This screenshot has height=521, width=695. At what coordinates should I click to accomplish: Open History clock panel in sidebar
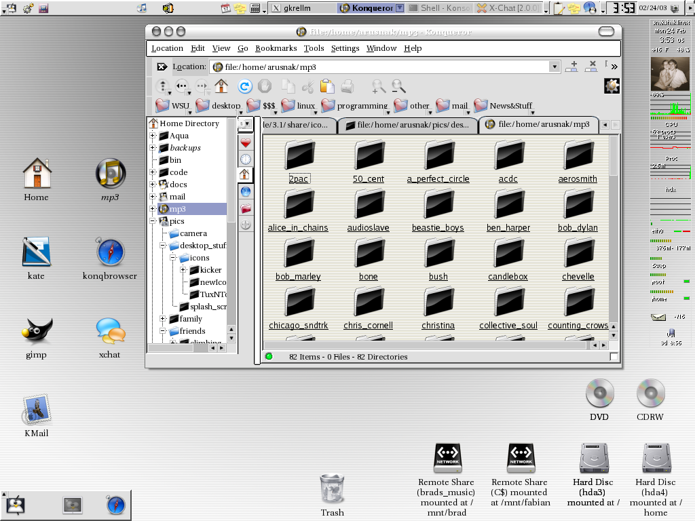coord(246,159)
